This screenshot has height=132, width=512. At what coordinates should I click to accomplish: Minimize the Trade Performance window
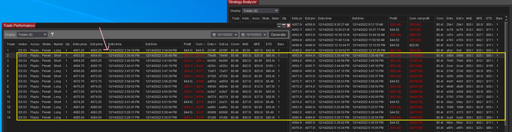click(x=279, y=26)
